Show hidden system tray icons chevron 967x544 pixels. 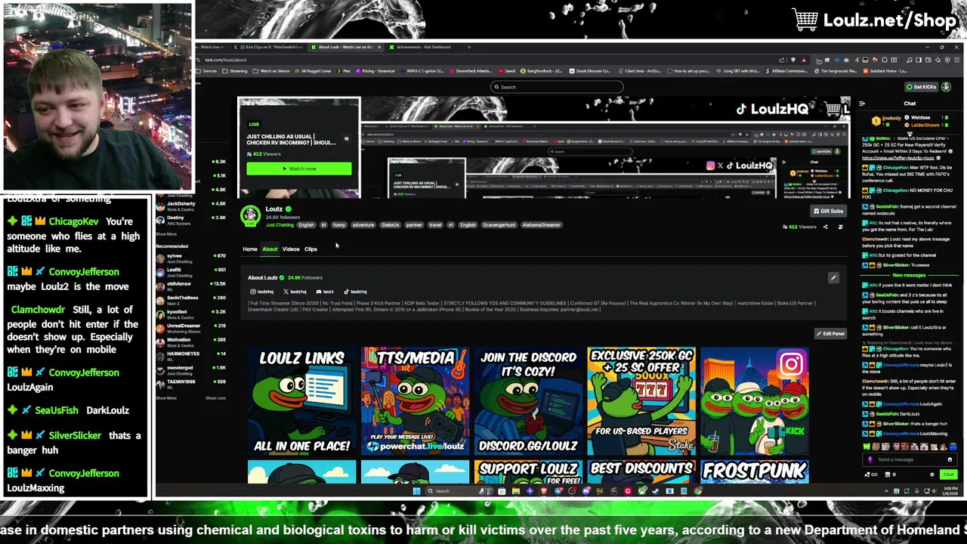pyautogui.click(x=887, y=491)
